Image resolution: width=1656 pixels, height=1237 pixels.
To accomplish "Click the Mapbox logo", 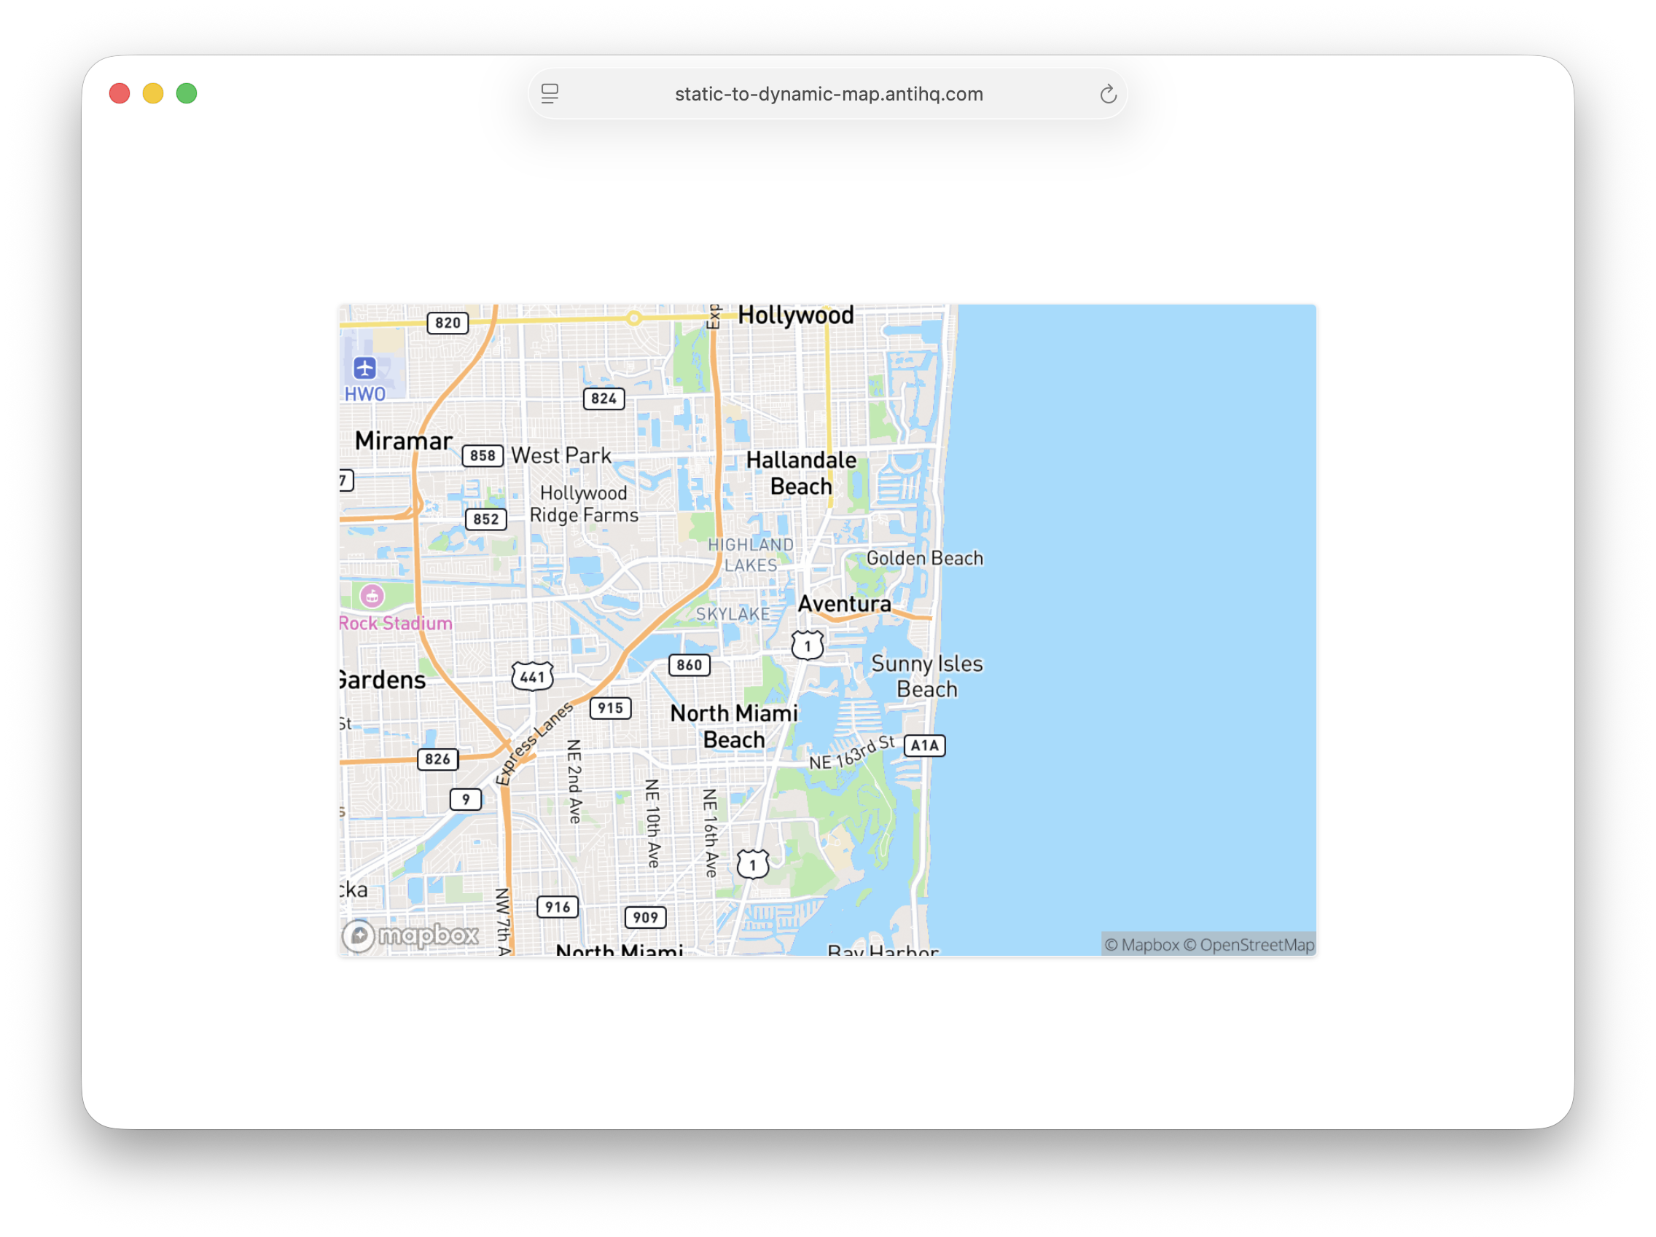I will tap(411, 935).
